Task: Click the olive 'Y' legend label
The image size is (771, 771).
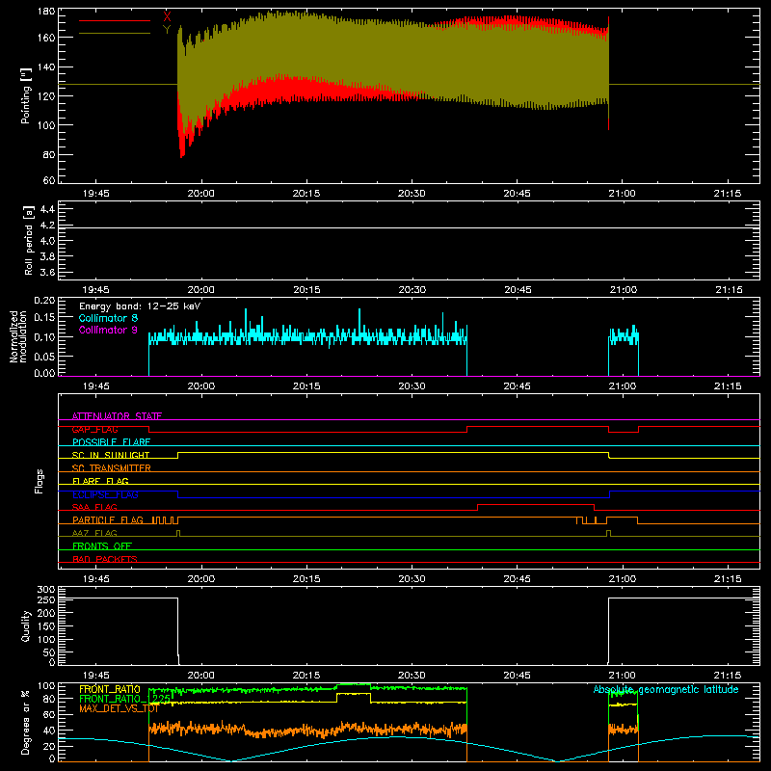Action: pos(167,30)
